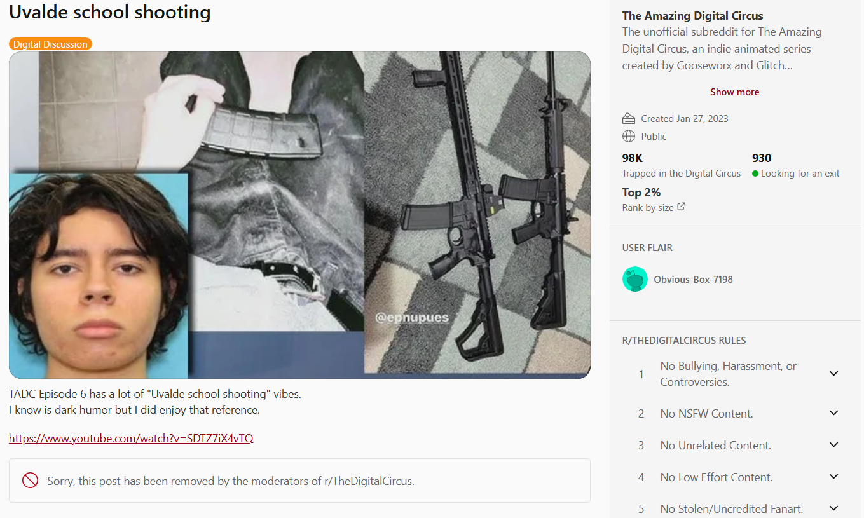The width and height of the screenshot is (864, 518).
Task: Click the "Public" community label
Action: [654, 137]
